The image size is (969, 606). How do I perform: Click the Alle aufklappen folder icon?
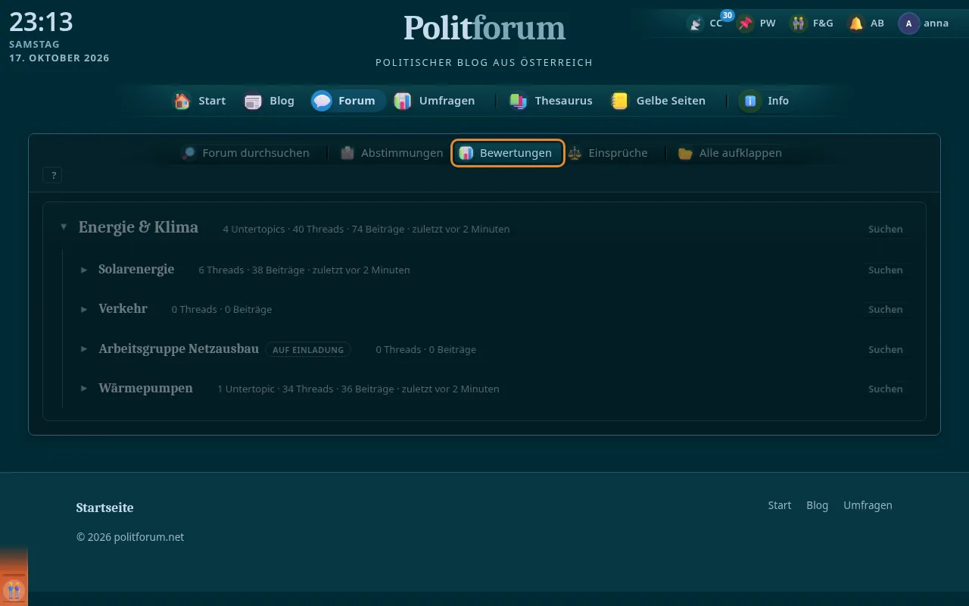[x=686, y=153]
